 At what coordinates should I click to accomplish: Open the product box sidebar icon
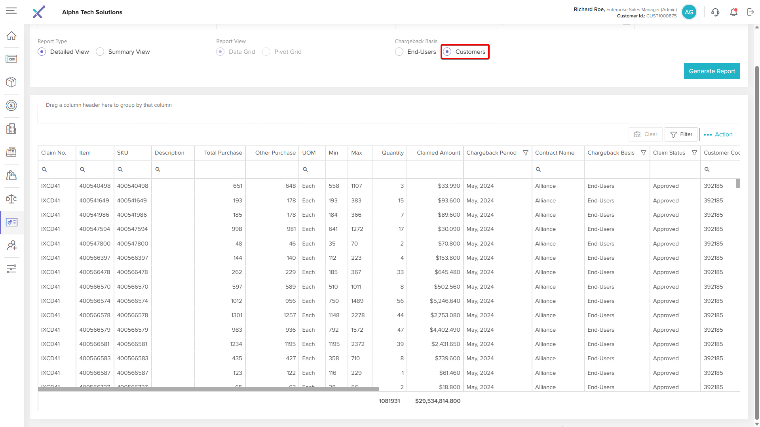[11, 82]
